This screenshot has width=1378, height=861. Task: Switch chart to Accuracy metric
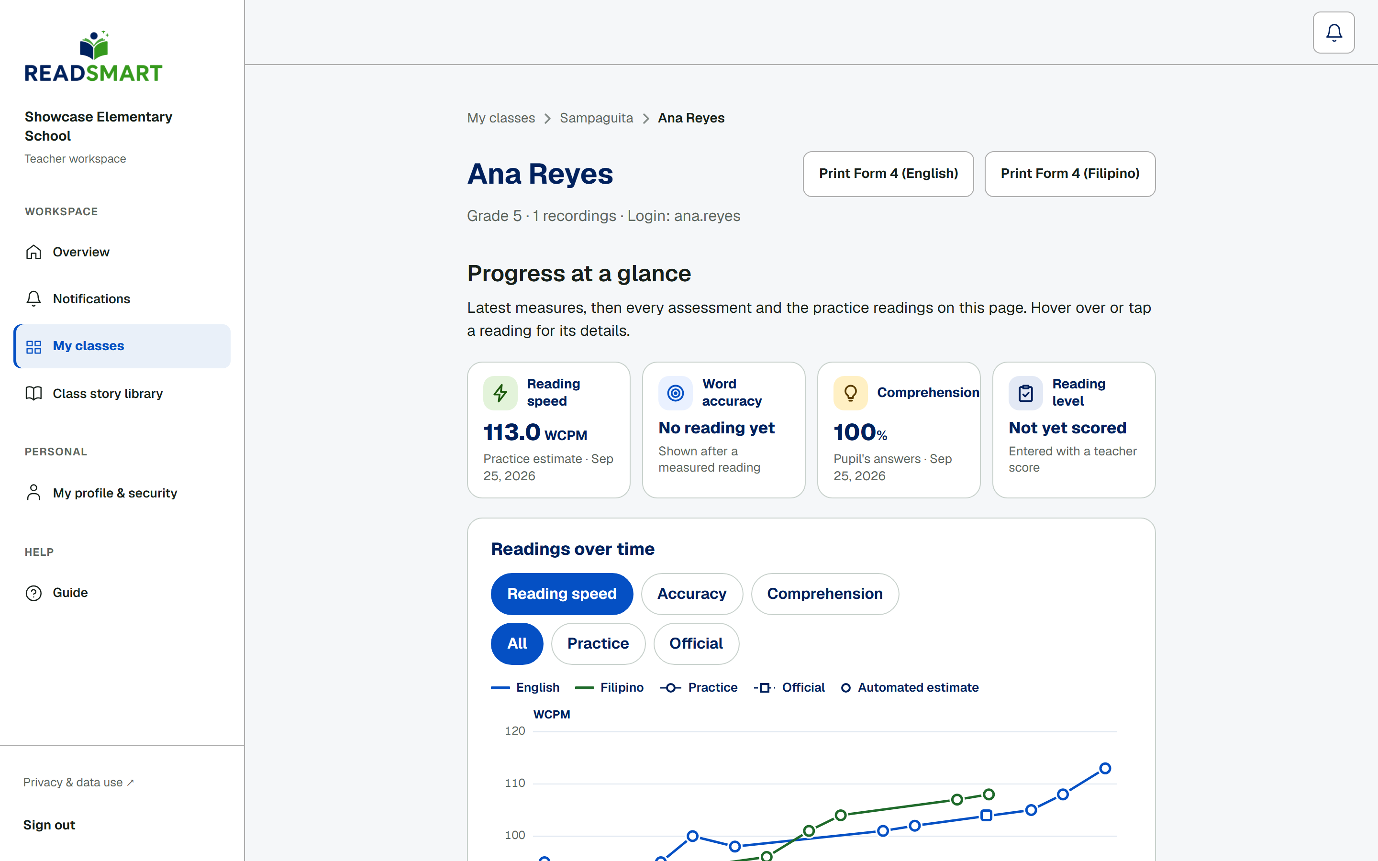point(692,593)
